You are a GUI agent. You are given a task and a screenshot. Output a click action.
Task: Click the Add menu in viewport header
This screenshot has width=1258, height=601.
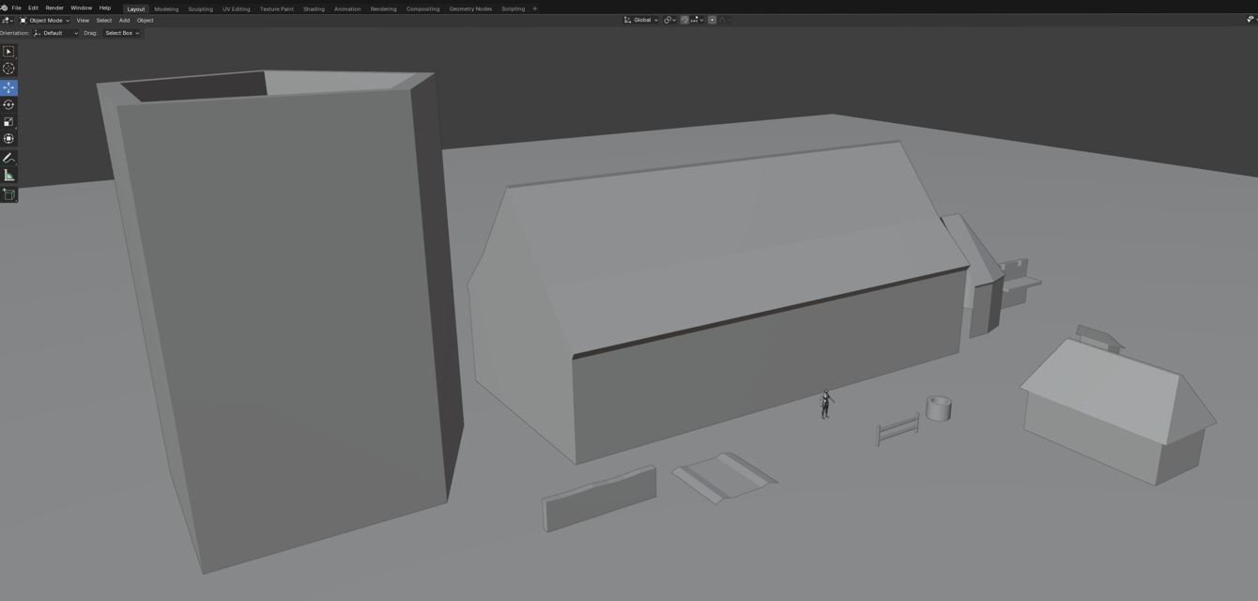point(124,20)
